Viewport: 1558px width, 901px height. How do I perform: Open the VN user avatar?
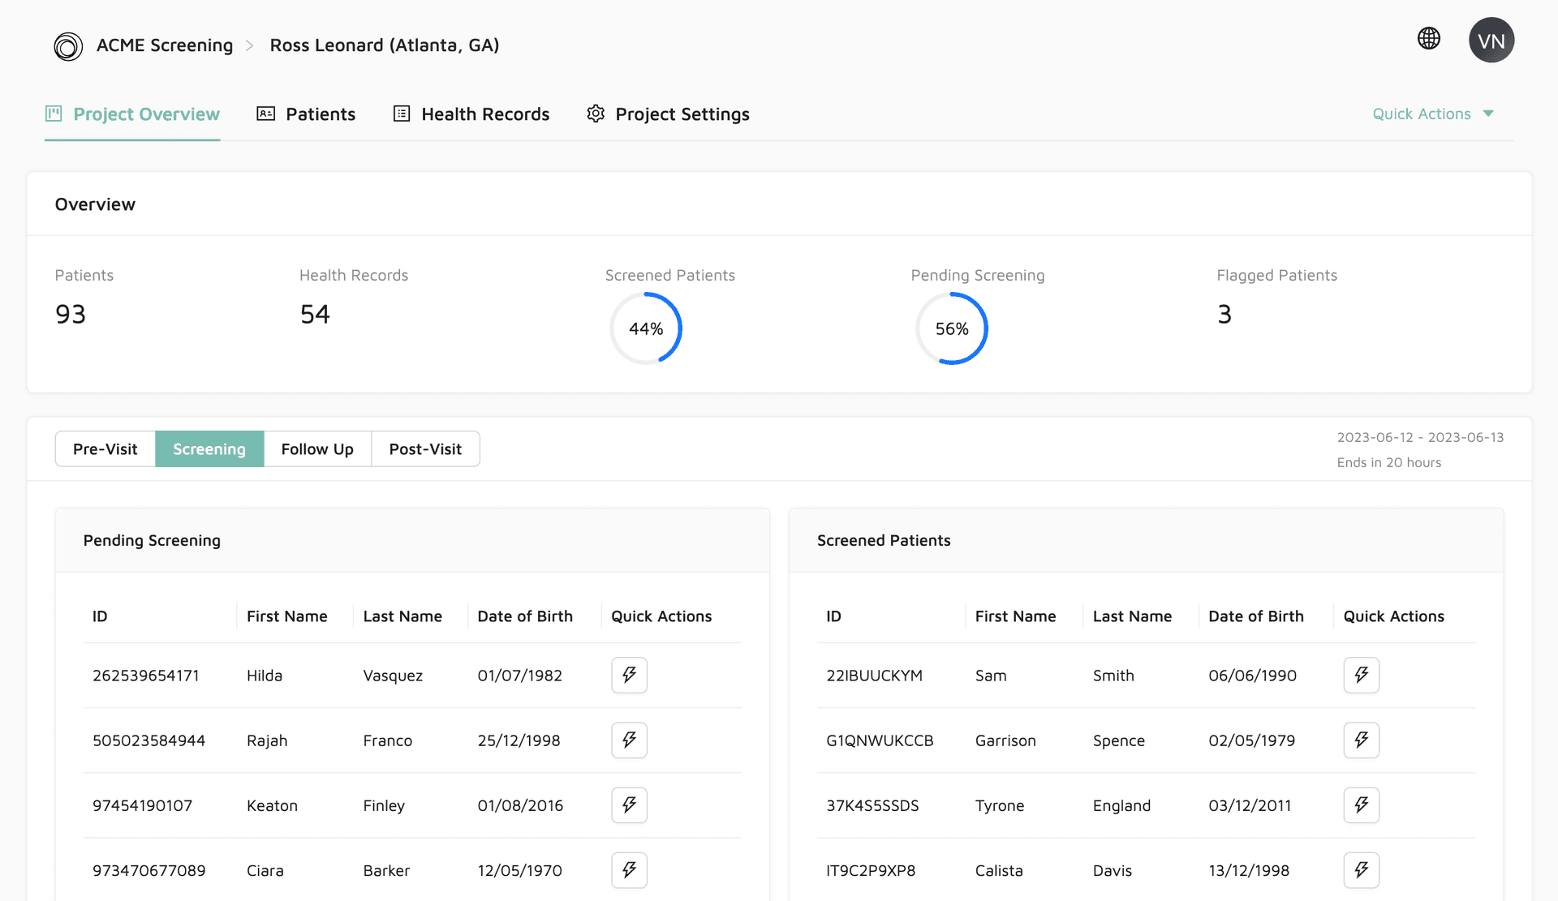point(1491,41)
